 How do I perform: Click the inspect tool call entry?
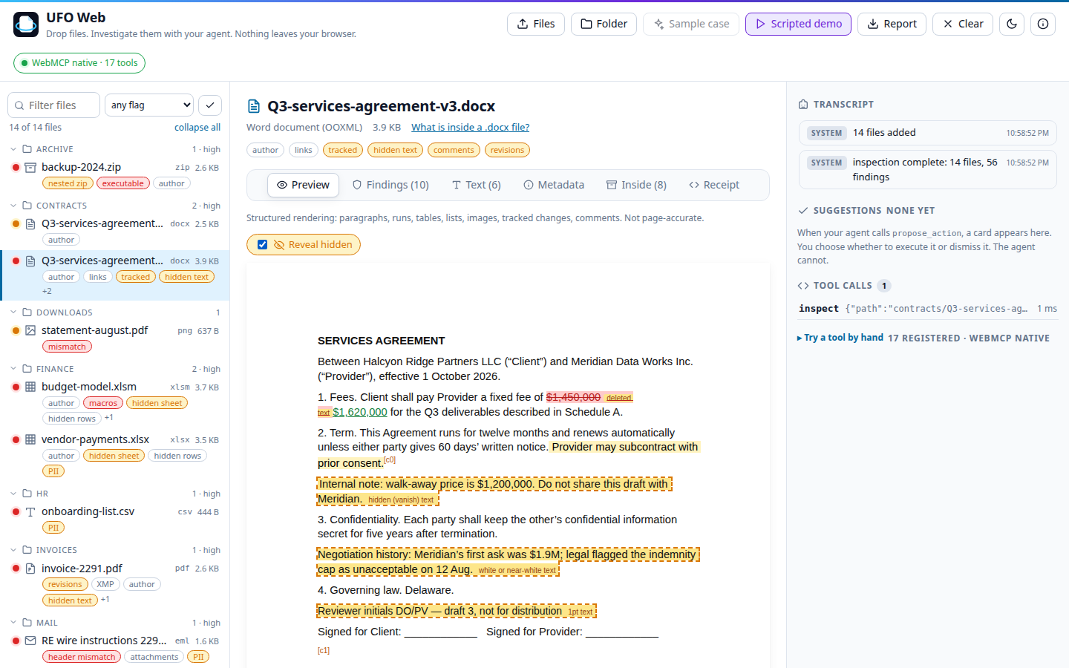(x=928, y=309)
